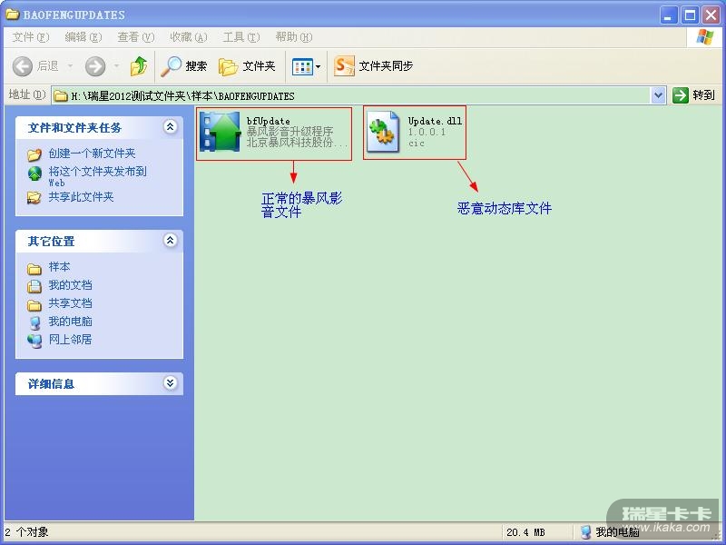Viewport: 726px width, 545px height.
Task: Click the Windows flag logo
Action: [x=704, y=36]
